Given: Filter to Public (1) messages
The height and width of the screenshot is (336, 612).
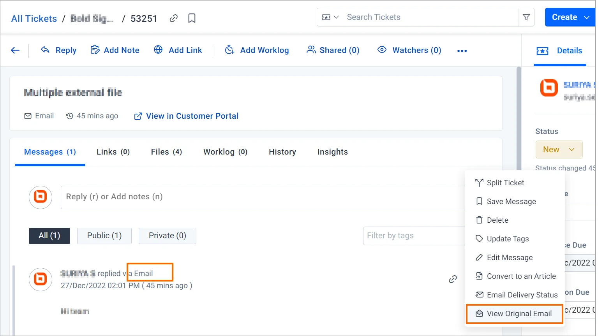Looking at the screenshot, I should pos(104,236).
